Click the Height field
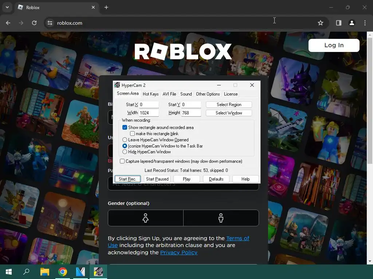The image size is (373, 279). [191, 113]
